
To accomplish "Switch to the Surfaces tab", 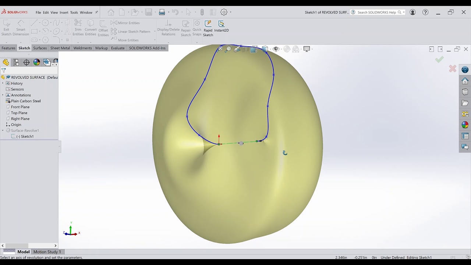I will [40, 48].
